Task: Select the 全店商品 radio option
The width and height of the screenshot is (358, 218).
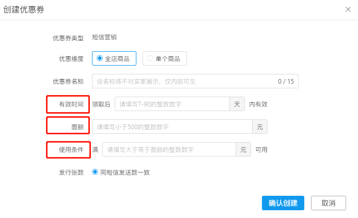Action: coord(114,58)
